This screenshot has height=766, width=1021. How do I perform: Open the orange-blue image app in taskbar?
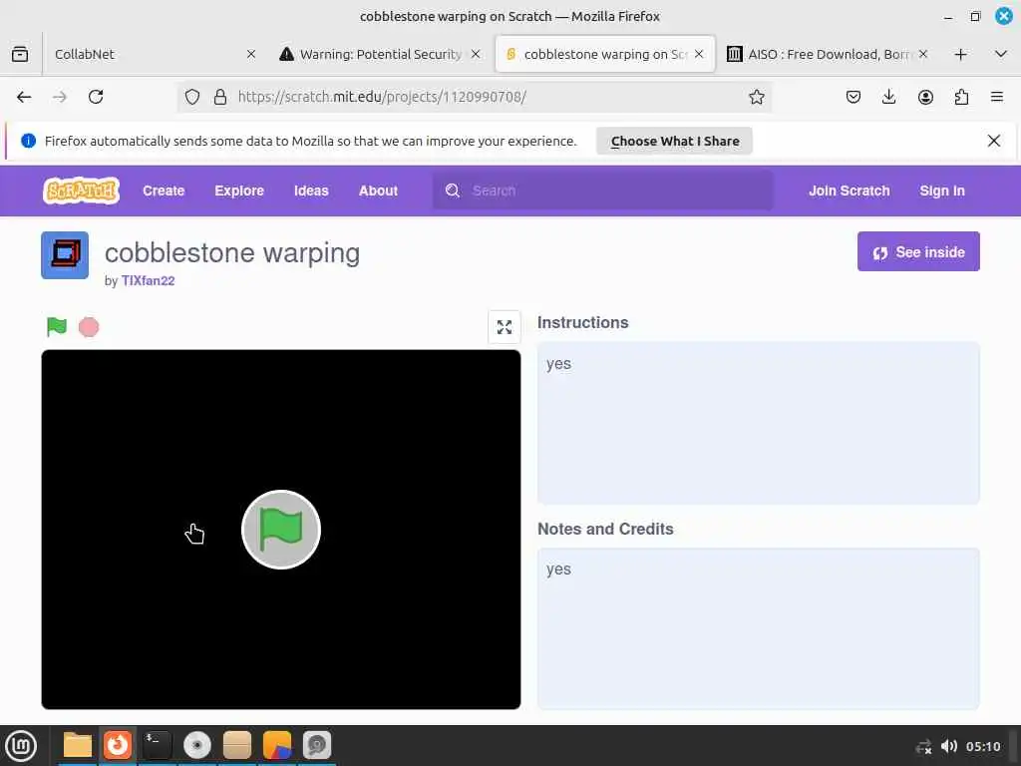[x=277, y=745]
